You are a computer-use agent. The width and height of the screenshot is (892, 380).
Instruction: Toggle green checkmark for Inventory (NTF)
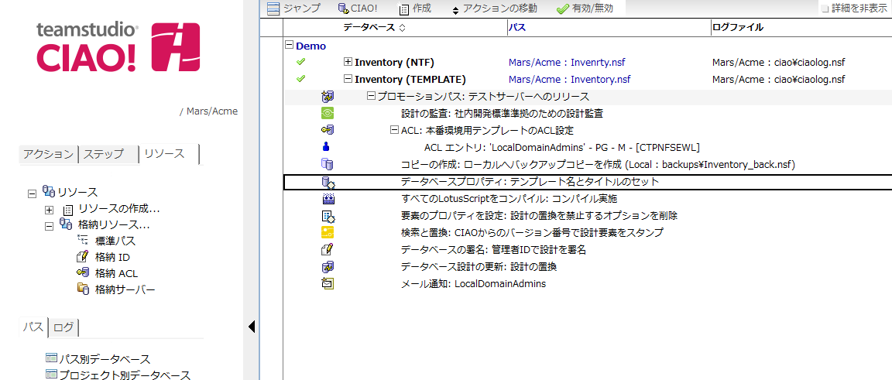pos(301,62)
